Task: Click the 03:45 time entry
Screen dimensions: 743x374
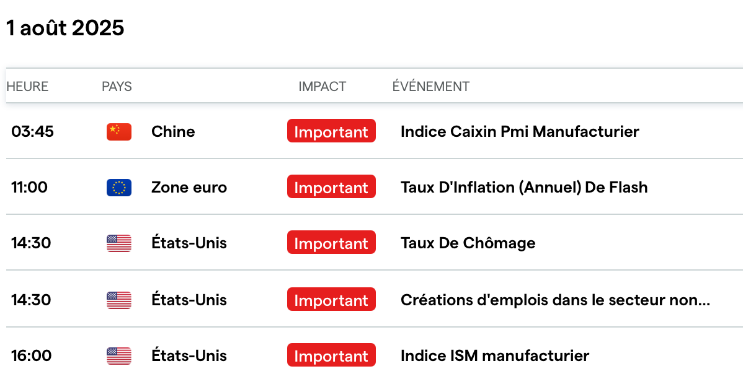Action: (x=32, y=131)
